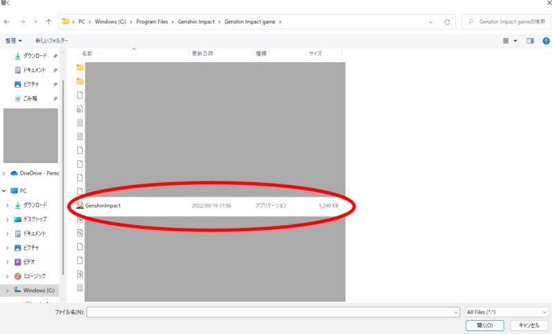Expand ダウンロード under PC
The height and width of the screenshot is (334, 552).
(x=7, y=205)
